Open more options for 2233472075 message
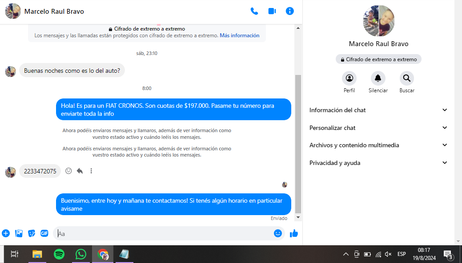Image resolution: width=462 pixels, height=263 pixels. (91, 171)
